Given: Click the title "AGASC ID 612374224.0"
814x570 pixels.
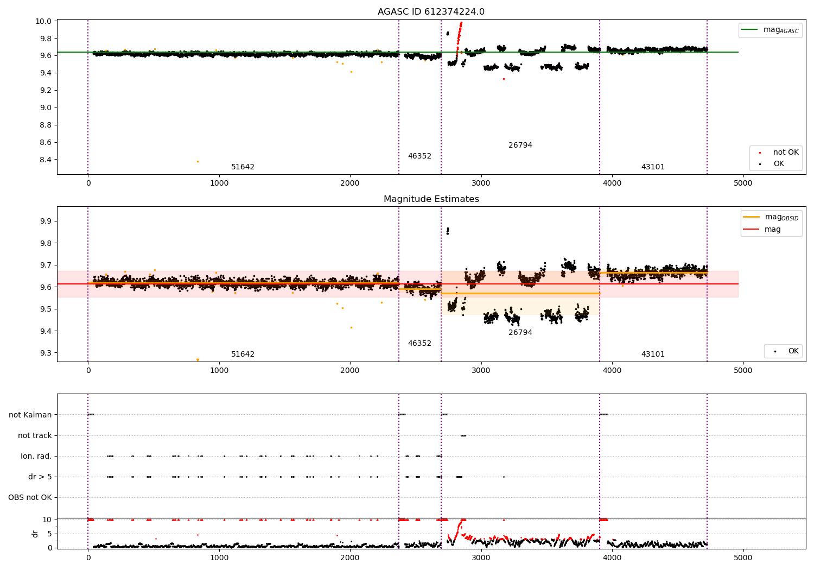Looking at the screenshot, I should (x=431, y=12).
